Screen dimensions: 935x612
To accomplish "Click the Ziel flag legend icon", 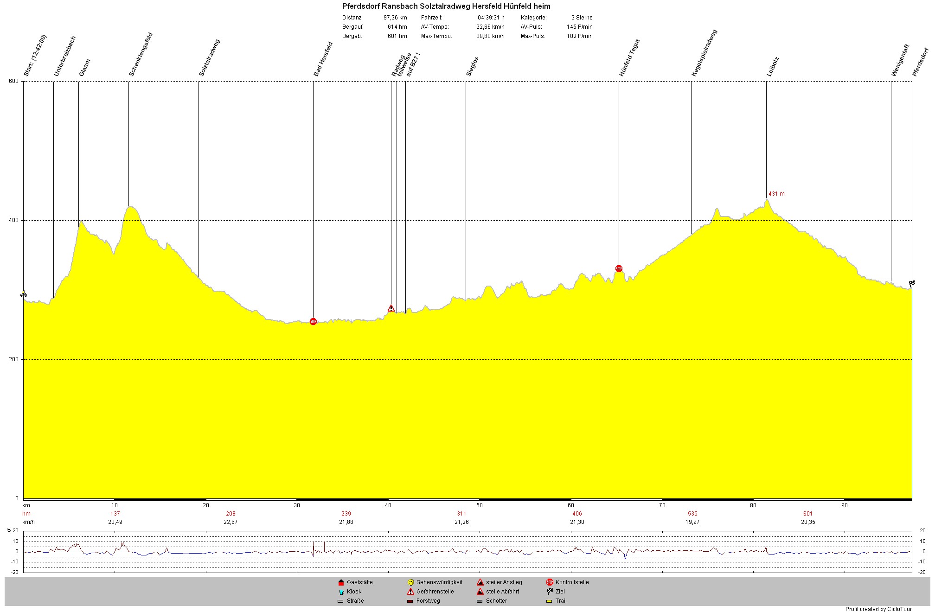I will point(550,592).
